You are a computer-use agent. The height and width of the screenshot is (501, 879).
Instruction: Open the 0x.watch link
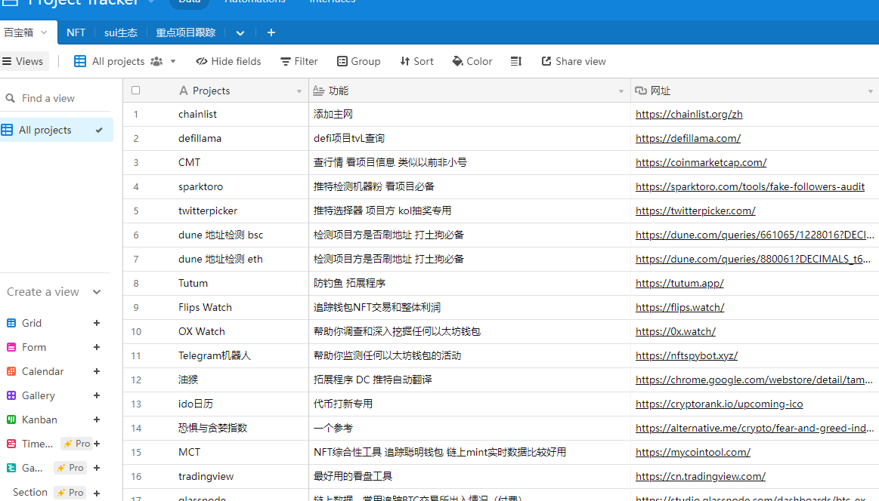[x=676, y=331]
